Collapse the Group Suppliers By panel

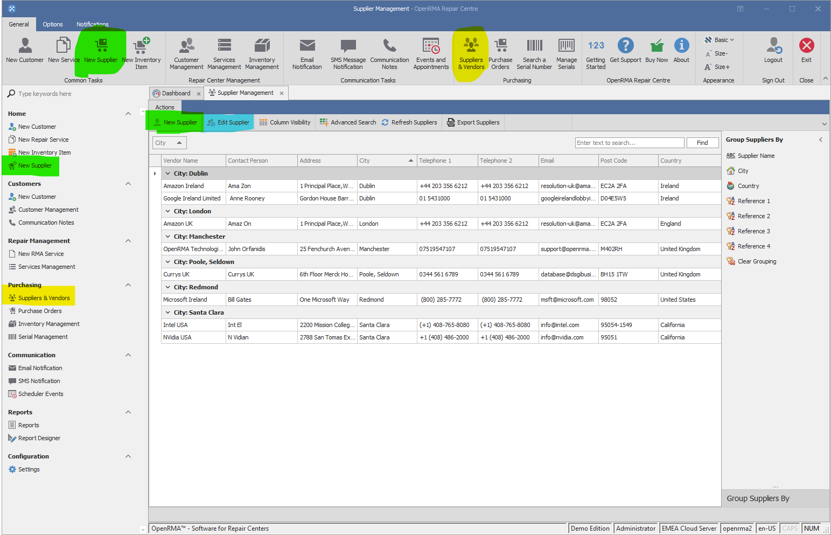point(821,140)
